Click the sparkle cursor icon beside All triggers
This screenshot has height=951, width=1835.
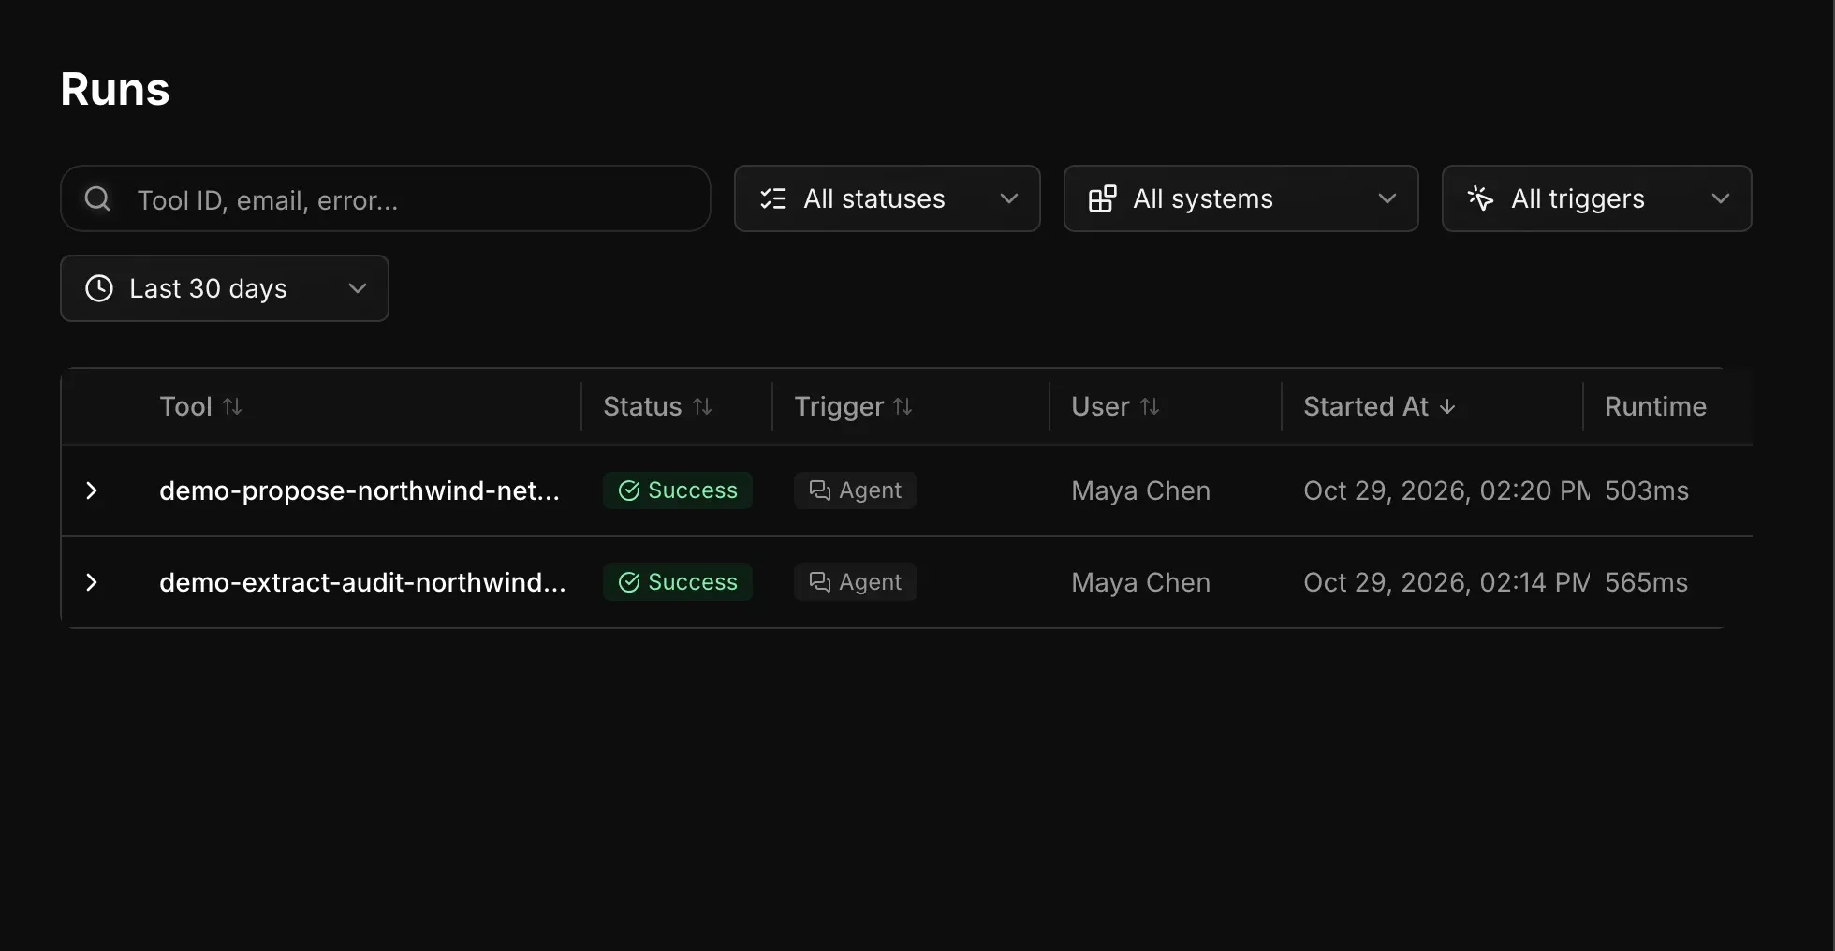tap(1481, 198)
